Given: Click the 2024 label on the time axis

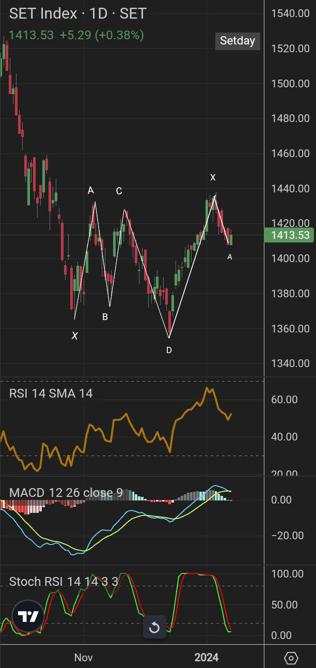Looking at the screenshot, I should tap(207, 658).
